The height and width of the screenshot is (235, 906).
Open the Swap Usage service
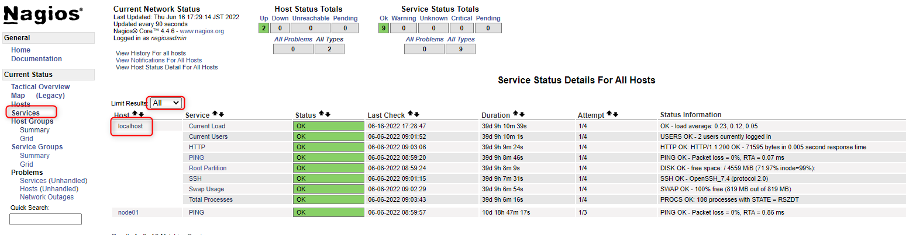point(206,189)
